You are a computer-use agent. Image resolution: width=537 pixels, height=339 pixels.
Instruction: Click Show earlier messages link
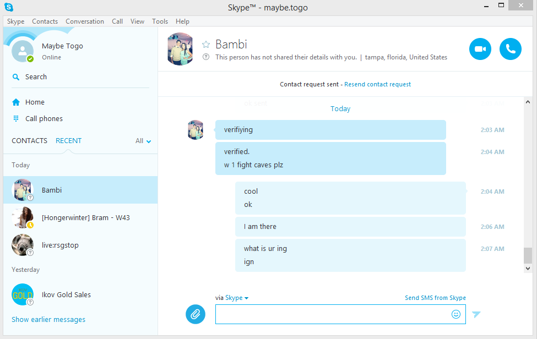(48, 320)
